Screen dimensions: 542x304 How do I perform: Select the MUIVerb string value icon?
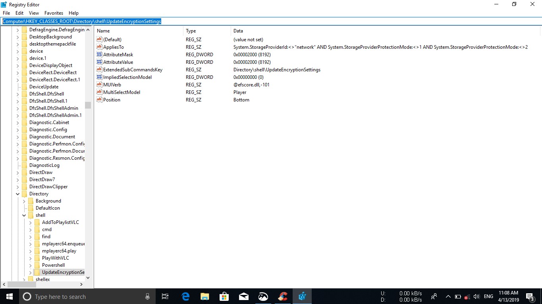(x=99, y=84)
